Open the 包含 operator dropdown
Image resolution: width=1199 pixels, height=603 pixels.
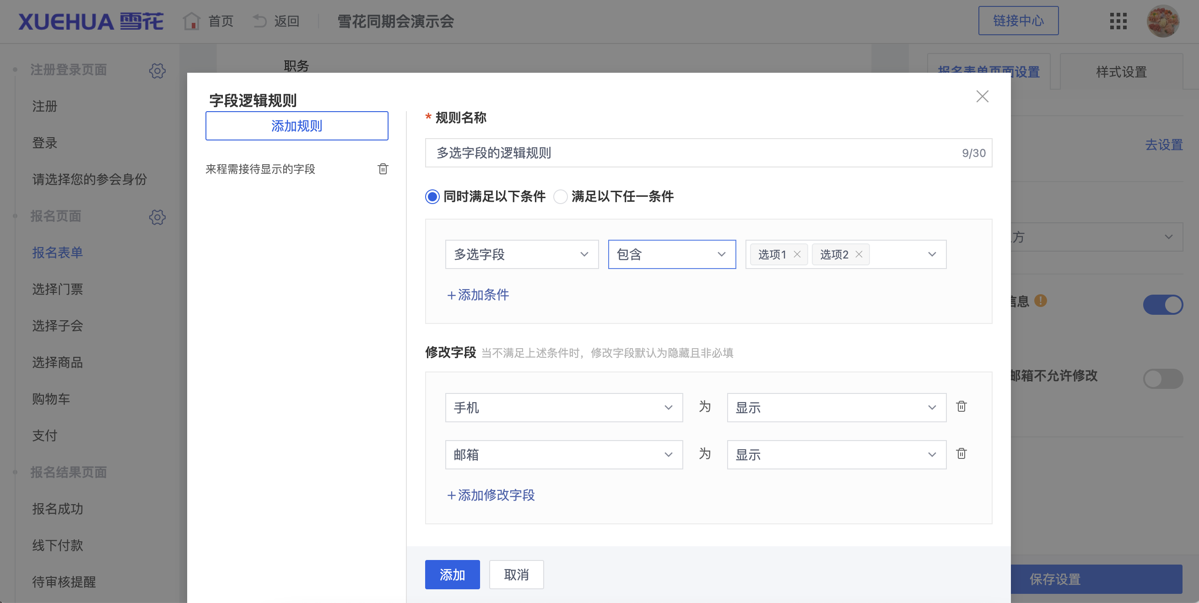672,254
